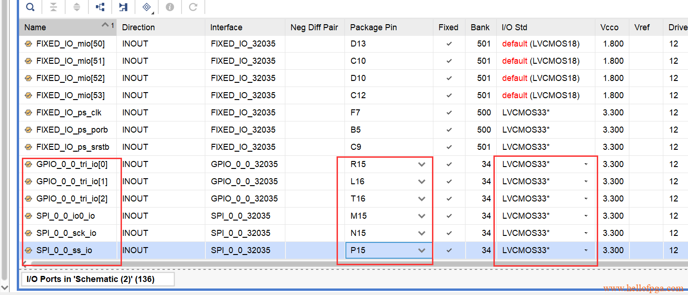Click the refresh arrow icon in toolbar

click(x=193, y=7)
